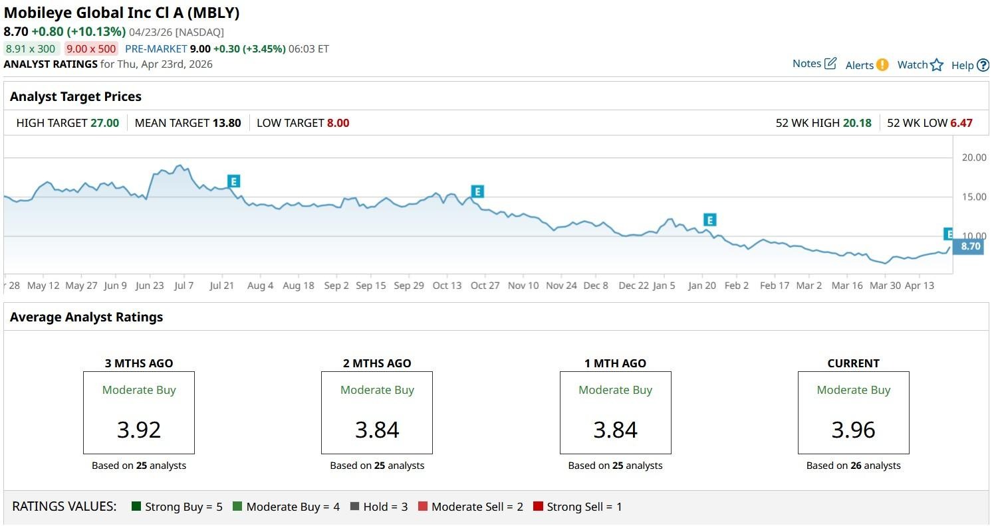The height and width of the screenshot is (526, 992).
Task: Click the dark red Strong Sell legend swatch
Action: coord(538,507)
